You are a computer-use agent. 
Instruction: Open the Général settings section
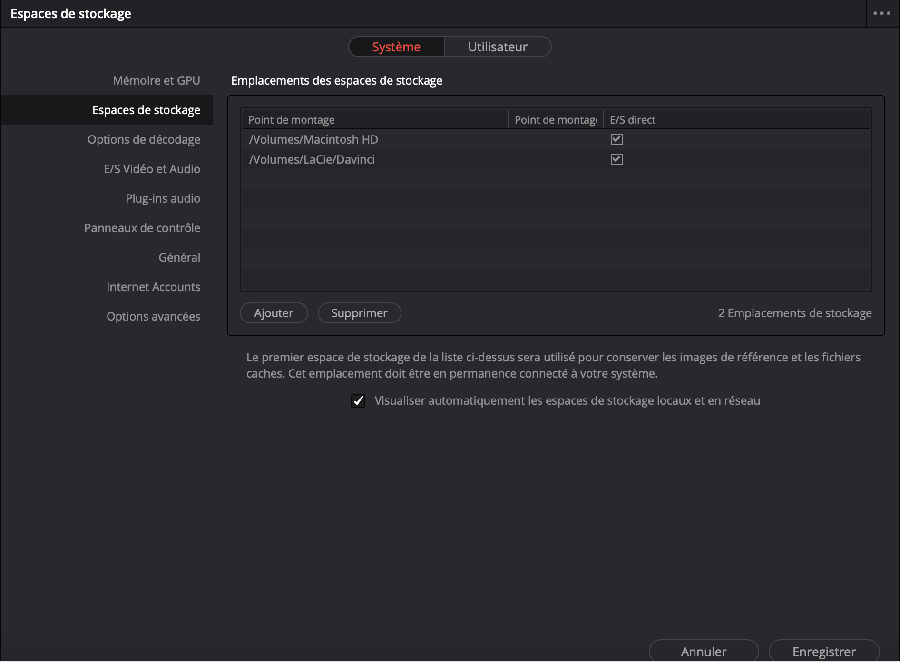click(x=179, y=258)
